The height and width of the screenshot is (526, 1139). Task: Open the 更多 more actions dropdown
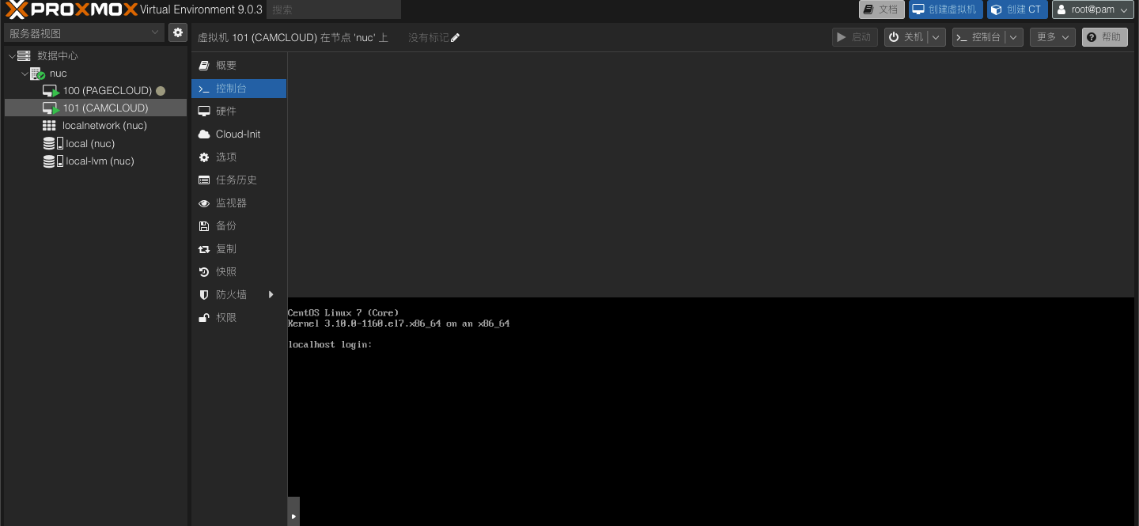point(1052,37)
